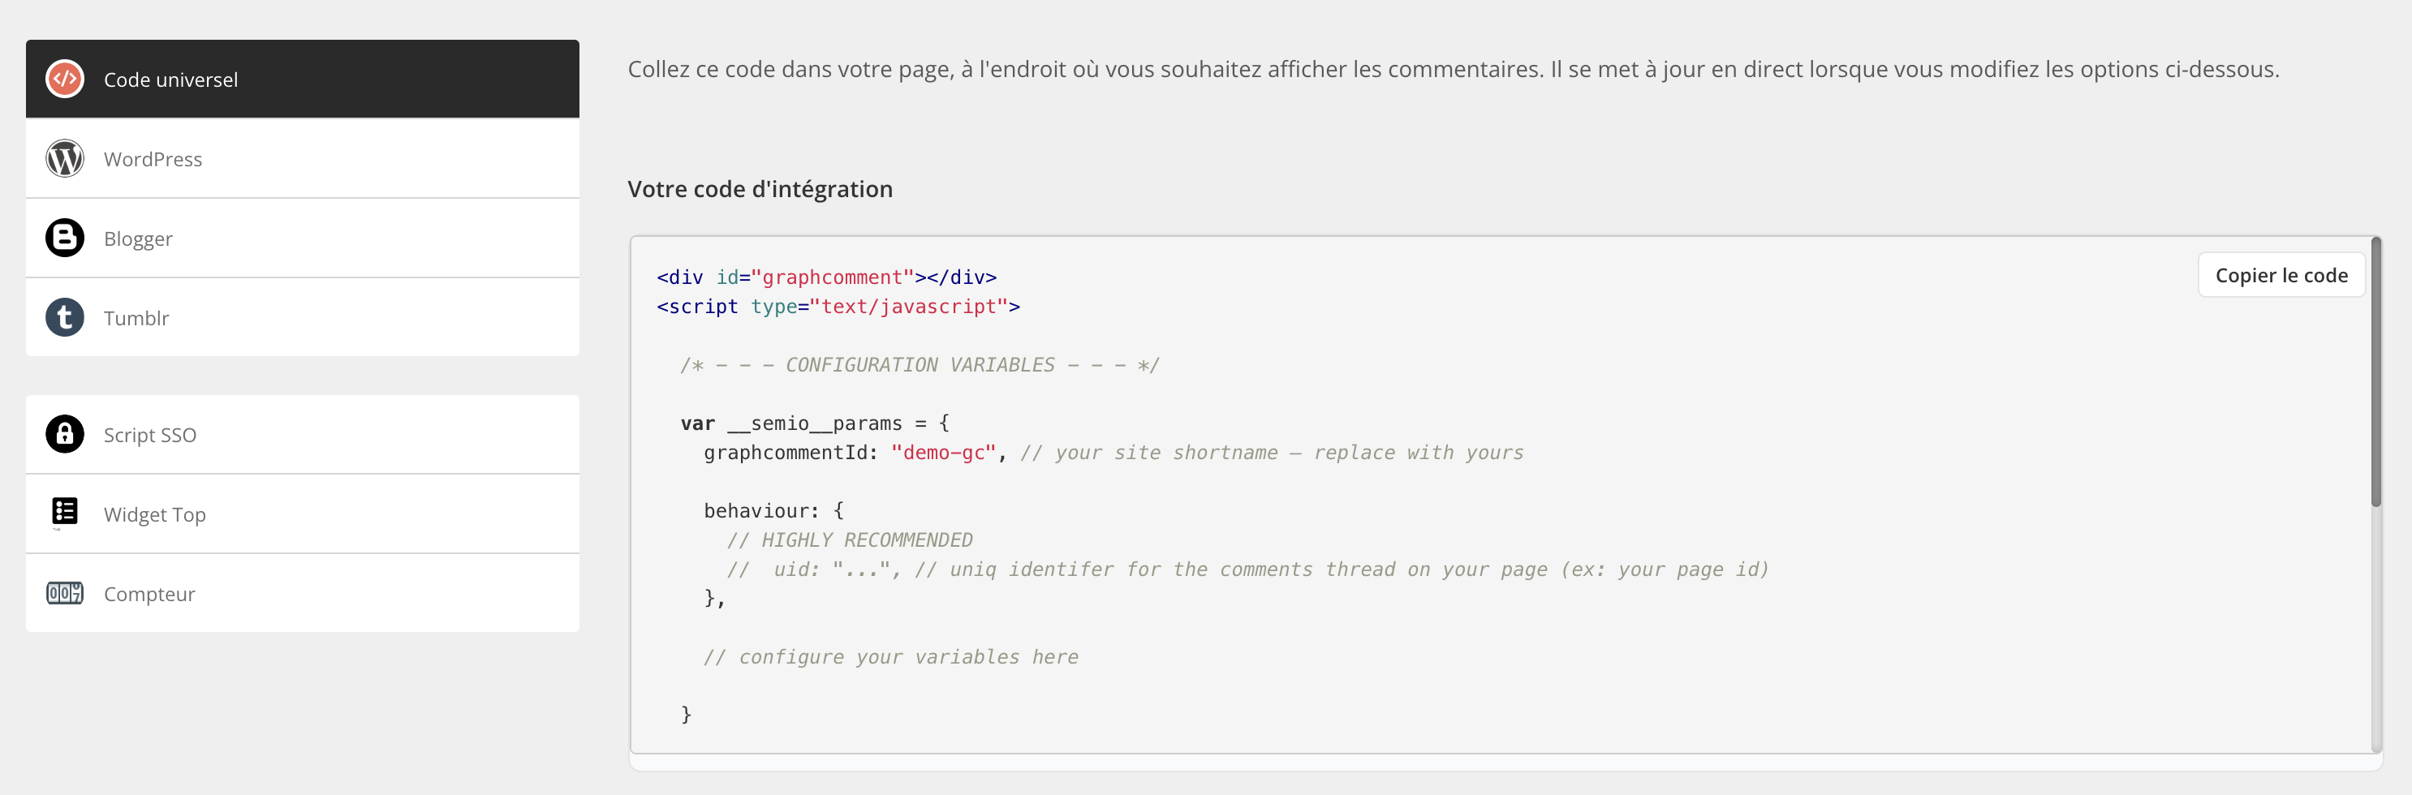Click the div id="graphcomment" code line
2412x795 pixels.
pyautogui.click(x=827, y=277)
